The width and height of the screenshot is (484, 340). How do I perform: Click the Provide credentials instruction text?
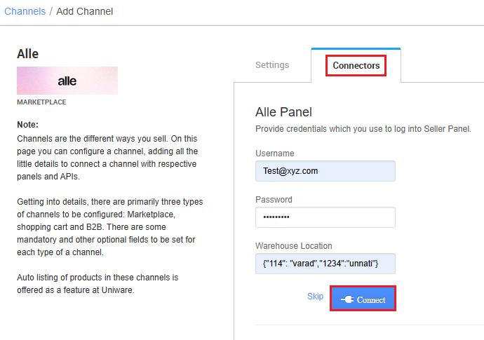click(363, 129)
